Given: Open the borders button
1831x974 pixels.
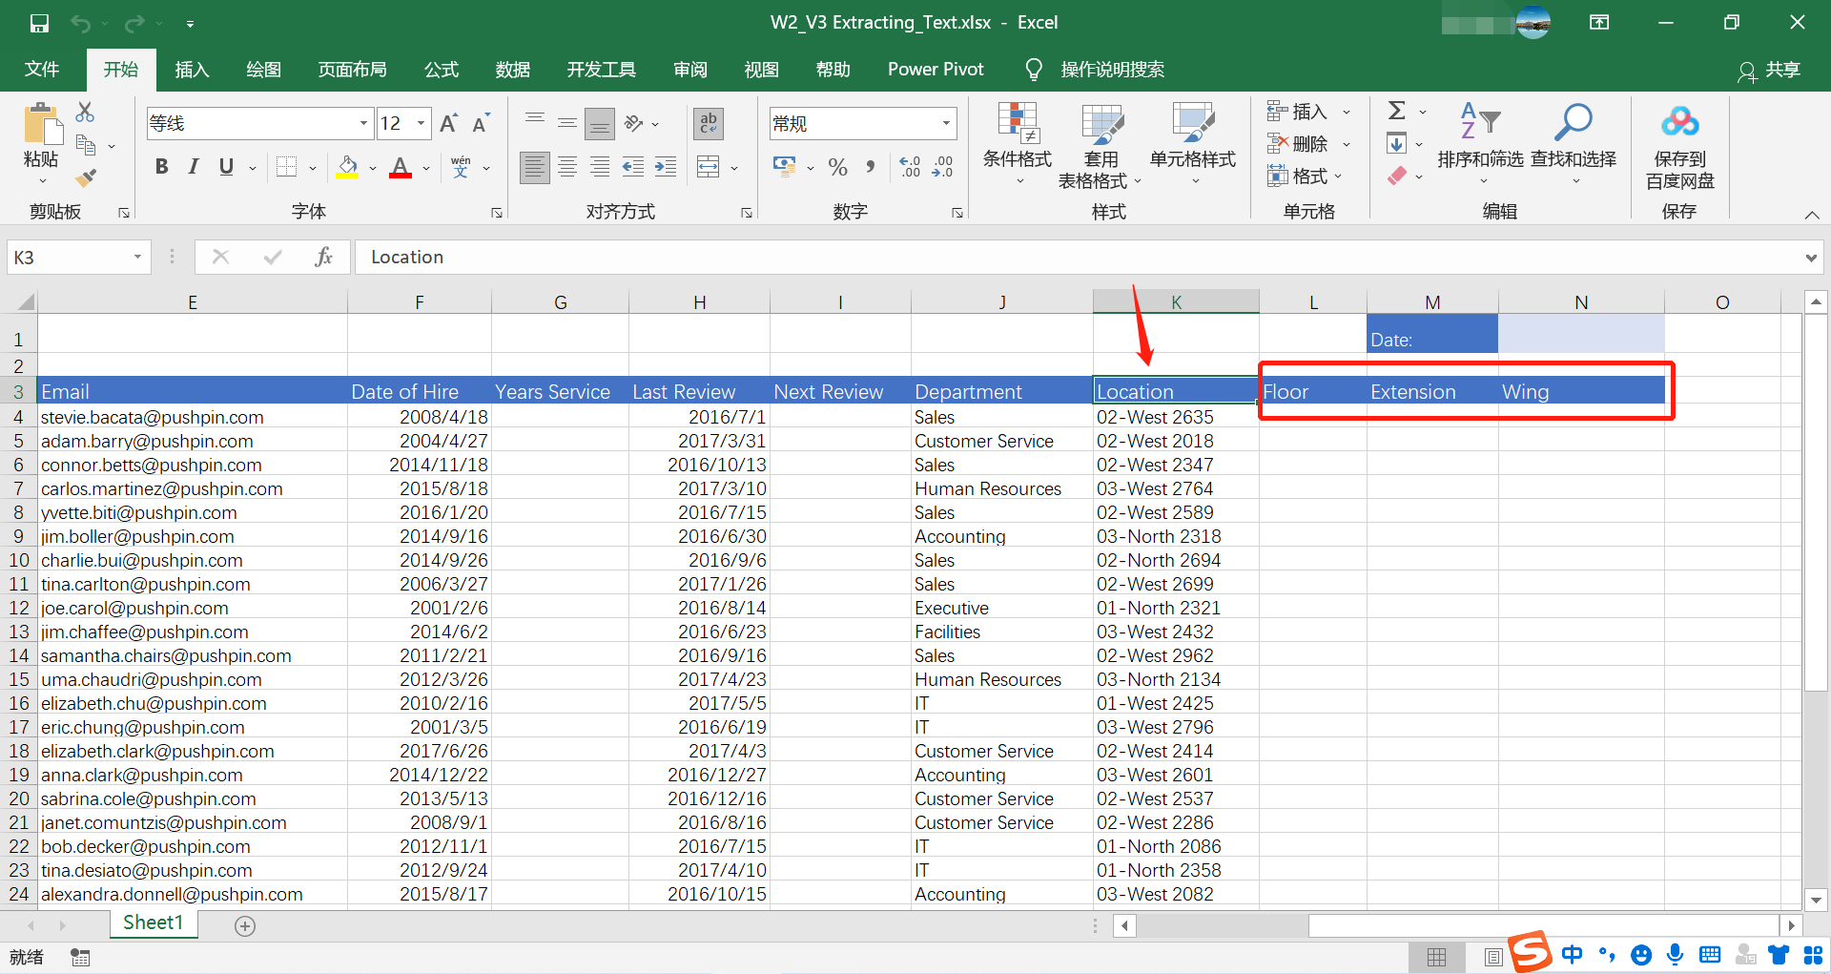Looking at the screenshot, I should (286, 167).
